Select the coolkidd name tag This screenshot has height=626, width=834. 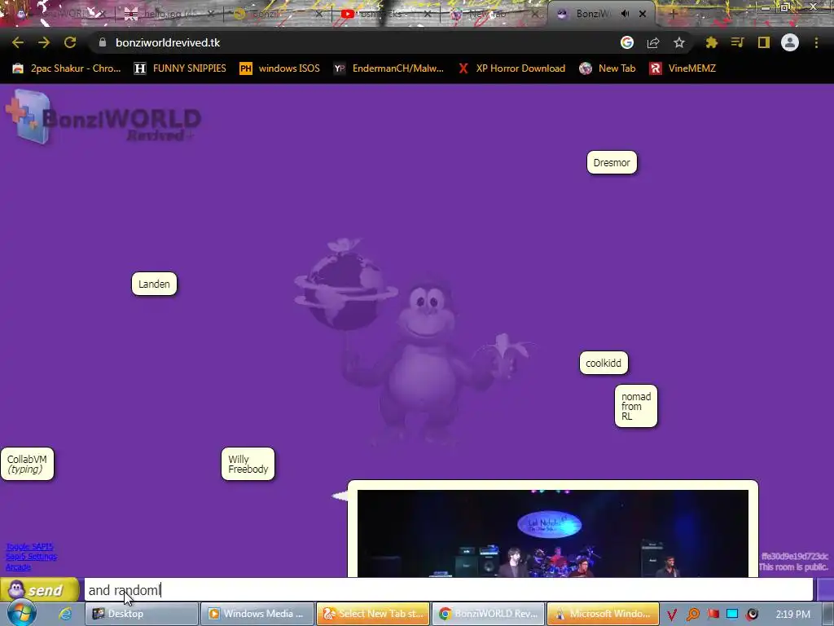[x=604, y=363]
